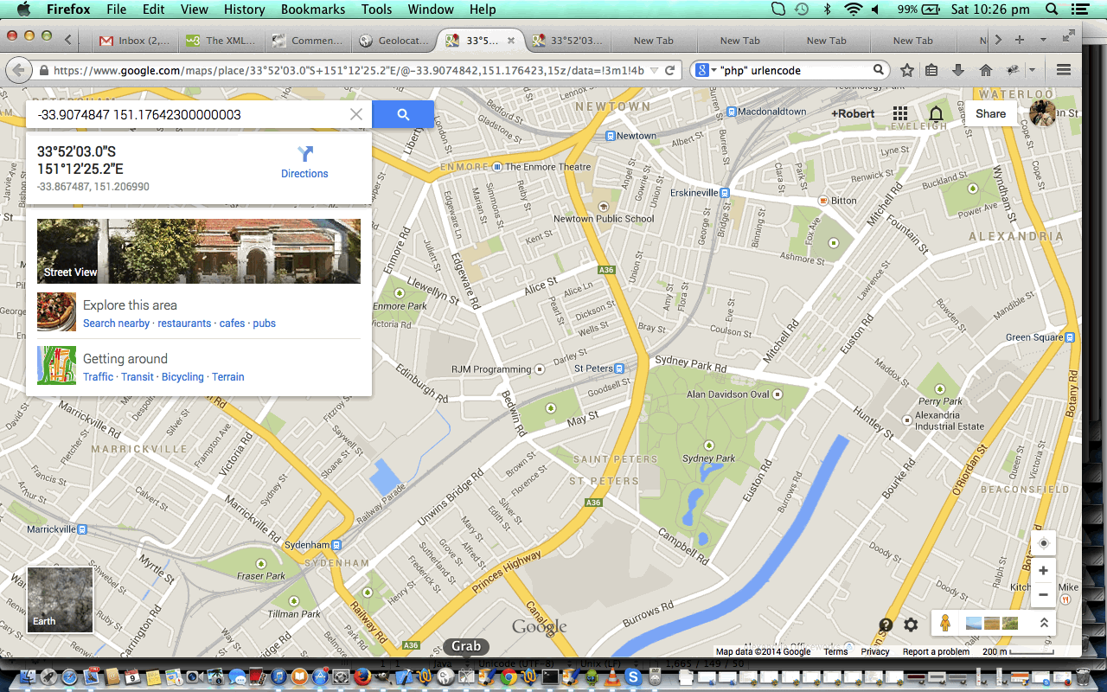Click the restaurants link

coord(184,324)
